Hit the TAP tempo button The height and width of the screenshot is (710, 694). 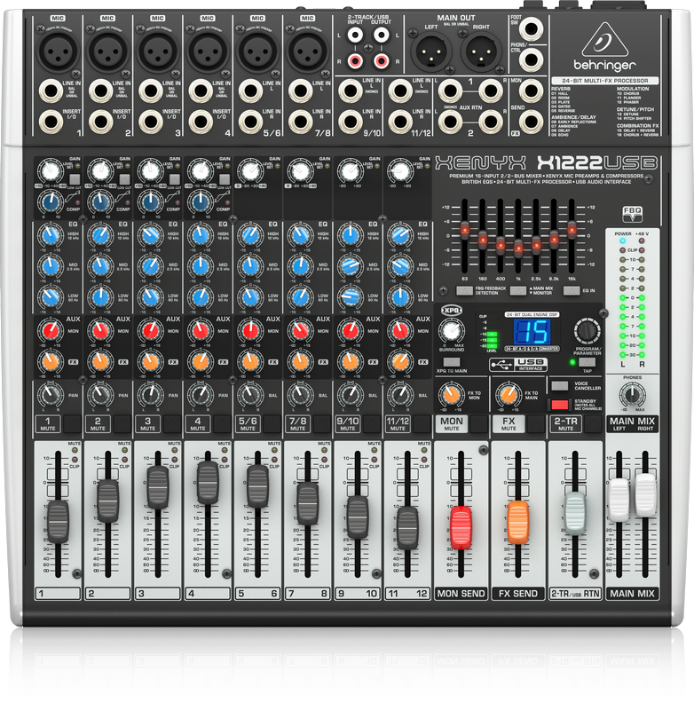tap(588, 362)
